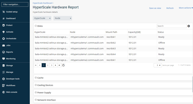Click "1 - 5 of 12 items" pager text
Viewport: 193px width, 104px height.
click(x=184, y=65)
